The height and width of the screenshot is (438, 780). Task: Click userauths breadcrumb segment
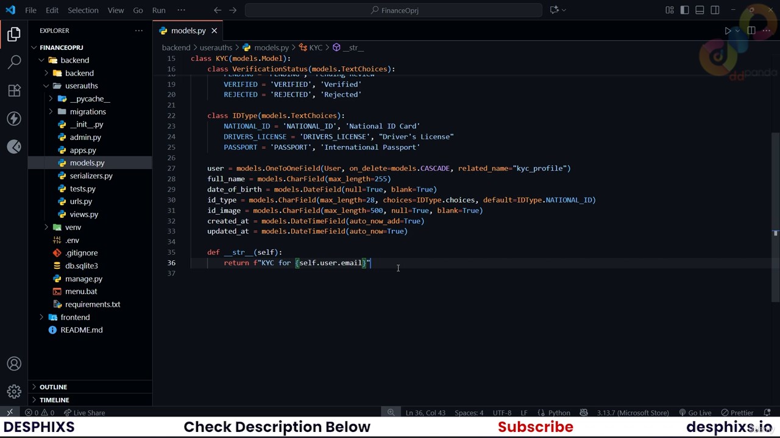tap(216, 47)
